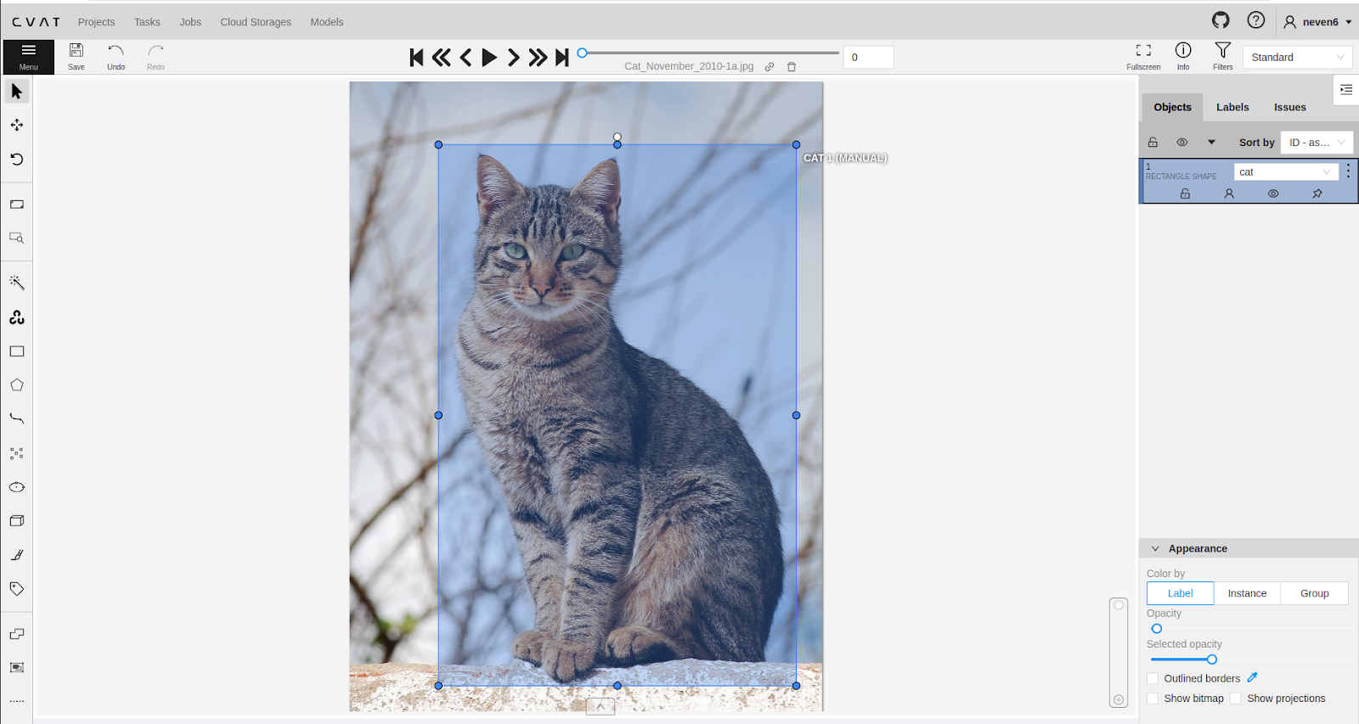Open the Projects page
The image size is (1359, 724).
coord(96,22)
